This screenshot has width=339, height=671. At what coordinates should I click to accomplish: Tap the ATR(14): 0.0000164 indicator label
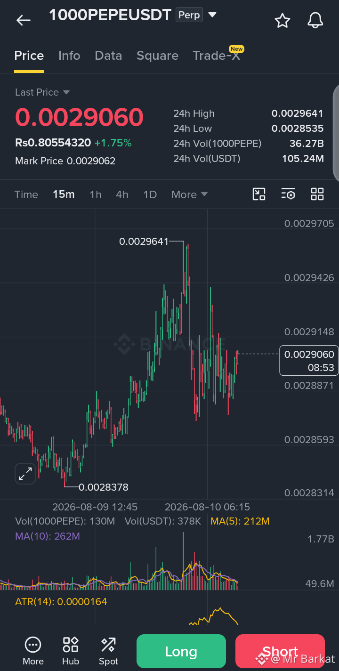pos(61,602)
